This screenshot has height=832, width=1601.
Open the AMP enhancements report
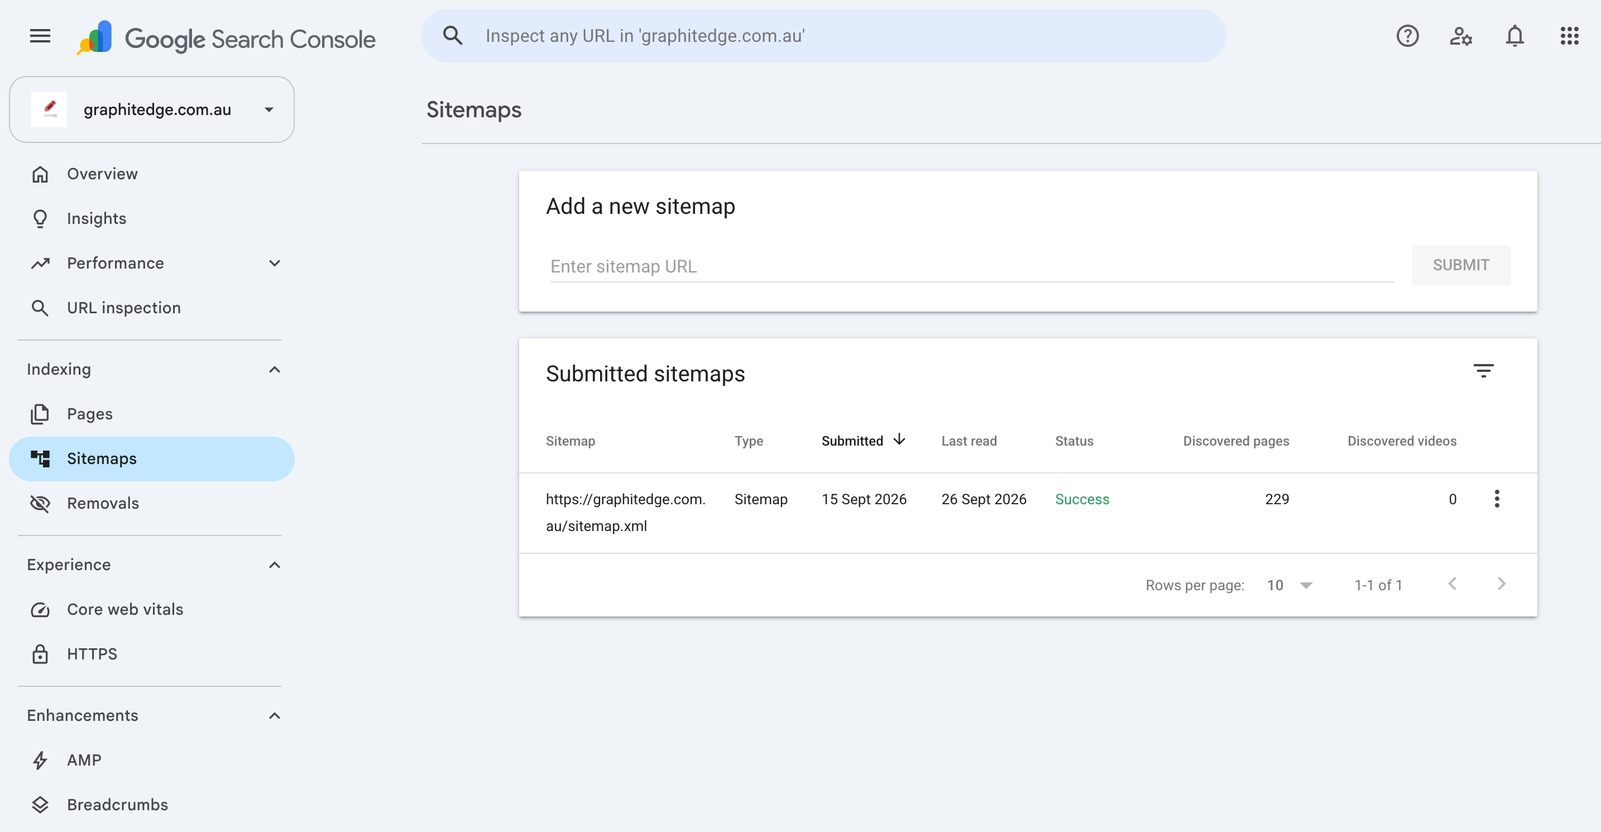click(152, 761)
